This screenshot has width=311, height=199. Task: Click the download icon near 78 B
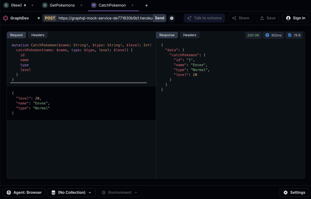pyautogui.click(x=290, y=35)
